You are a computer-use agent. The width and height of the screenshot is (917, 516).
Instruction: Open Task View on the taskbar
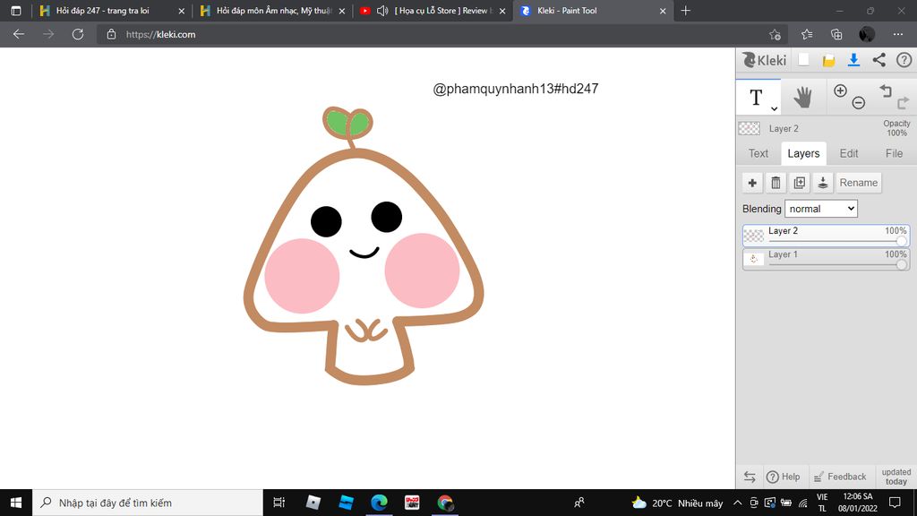coord(279,503)
